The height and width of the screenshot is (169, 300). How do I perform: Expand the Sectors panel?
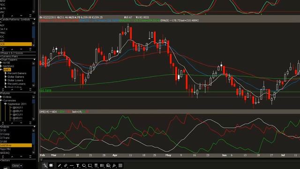[0, 160]
